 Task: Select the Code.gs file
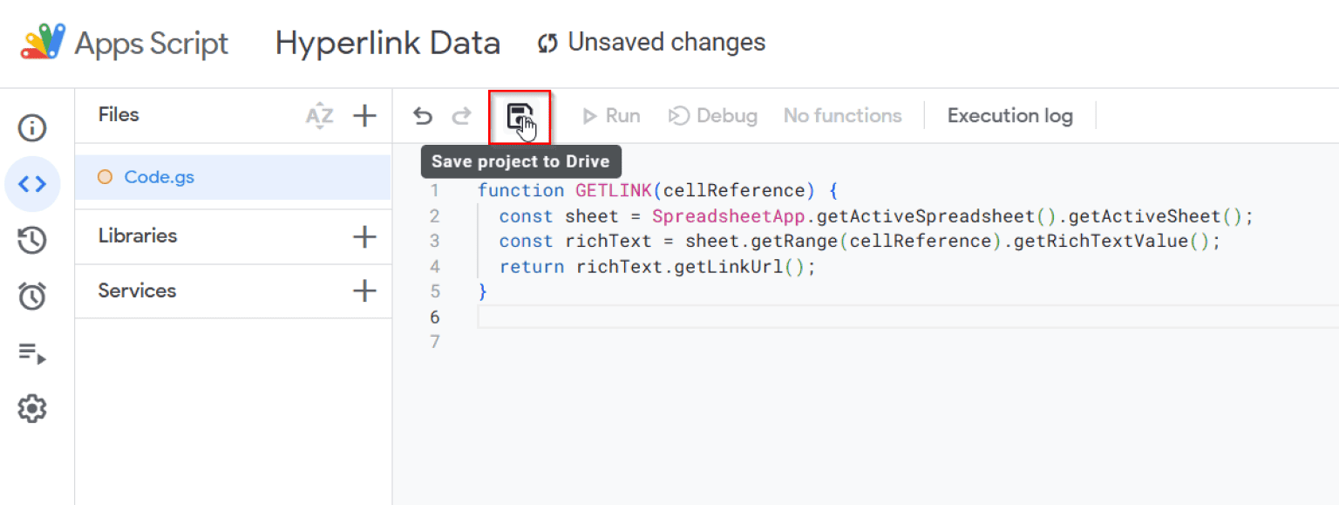point(159,177)
